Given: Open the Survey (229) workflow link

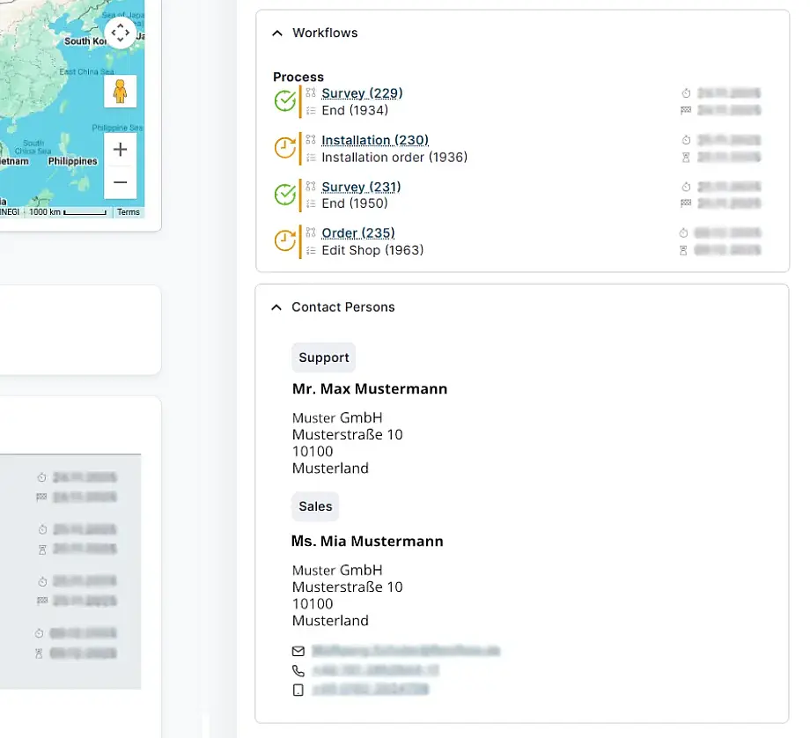Looking at the screenshot, I should pos(362,92).
